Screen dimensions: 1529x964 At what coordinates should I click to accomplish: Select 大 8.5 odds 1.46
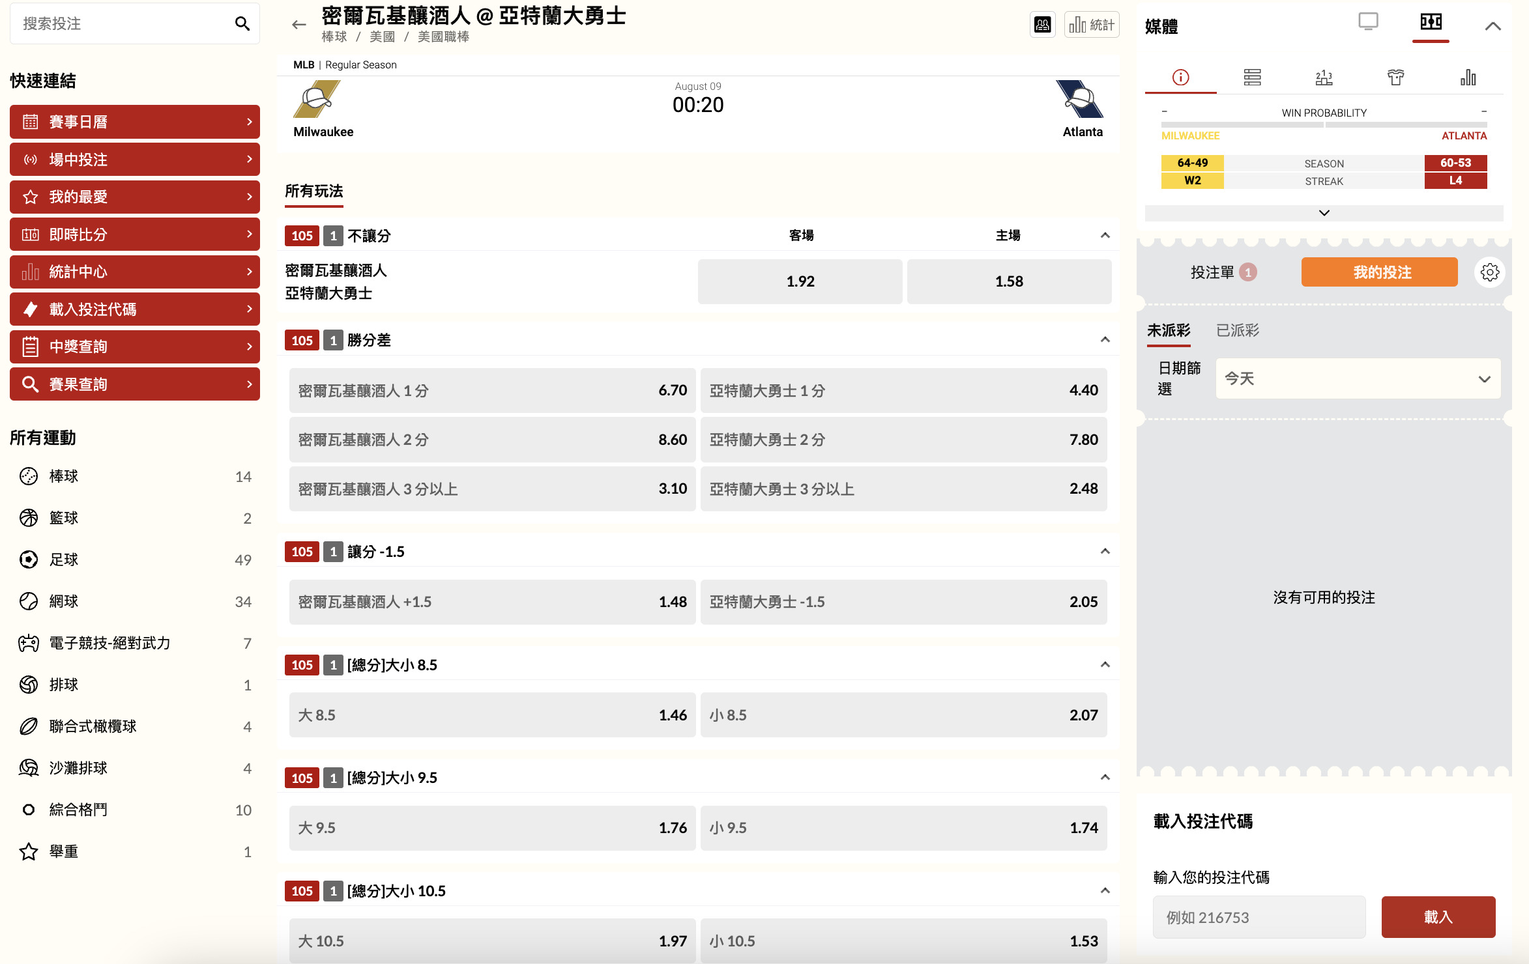point(492,715)
